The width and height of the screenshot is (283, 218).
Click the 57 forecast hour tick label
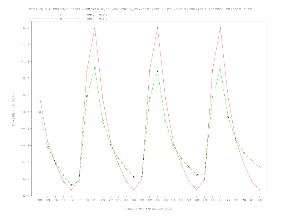[189, 200]
